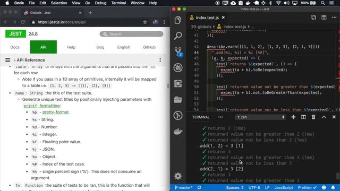The height and width of the screenshot is (191, 340).
Task: Open the Blog tab on Jest site
Action: [100, 47]
